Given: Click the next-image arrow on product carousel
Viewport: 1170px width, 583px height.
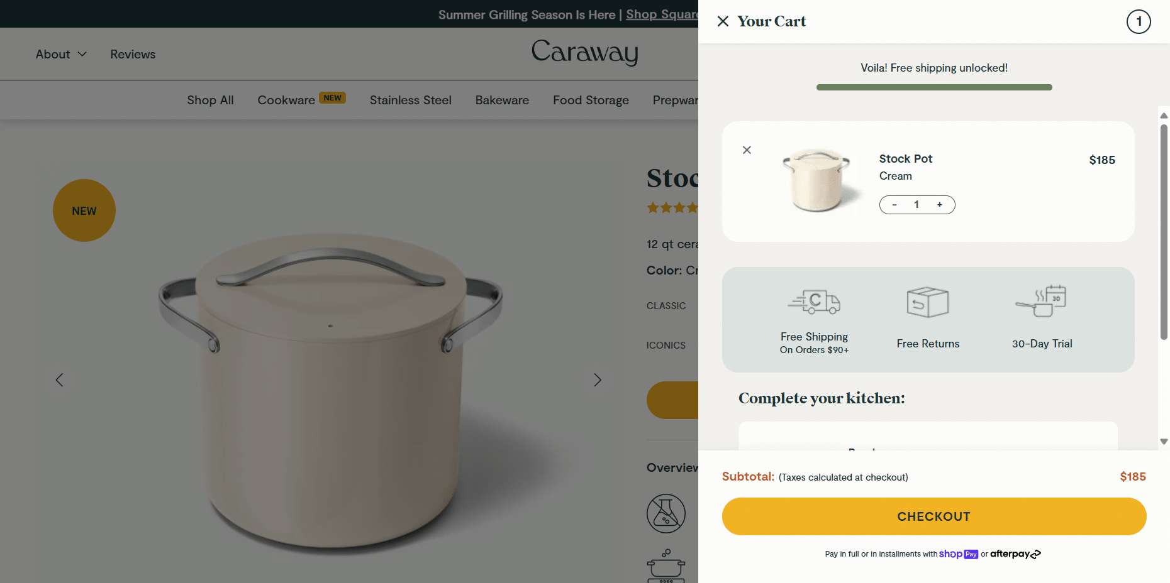Looking at the screenshot, I should tap(597, 379).
